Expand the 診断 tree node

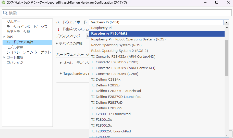(4, 37)
